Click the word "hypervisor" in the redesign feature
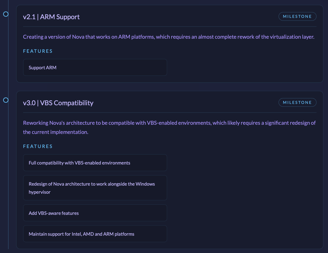 click(40, 192)
